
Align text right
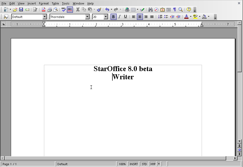tap(146, 17)
